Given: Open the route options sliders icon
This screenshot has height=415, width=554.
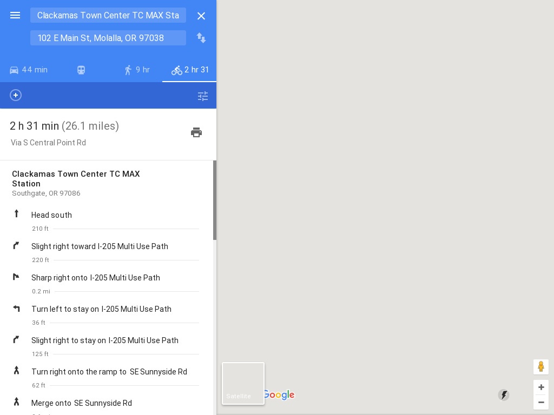Looking at the screenshot, I should (x=203, y=96).
